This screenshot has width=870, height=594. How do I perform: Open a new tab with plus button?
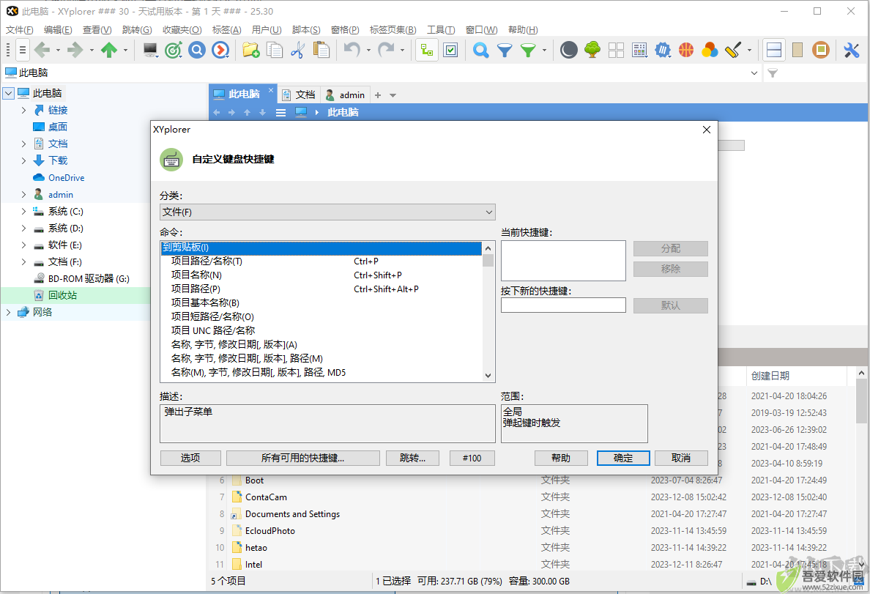(x=378, y=95)
